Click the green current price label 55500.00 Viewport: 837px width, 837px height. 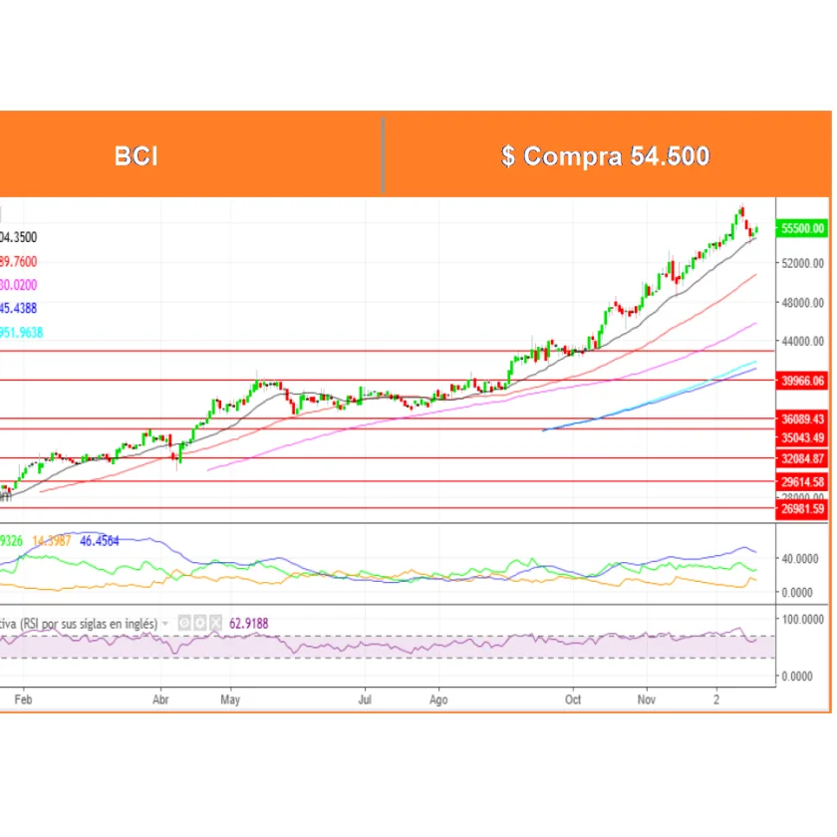click(x=803, y=228)
